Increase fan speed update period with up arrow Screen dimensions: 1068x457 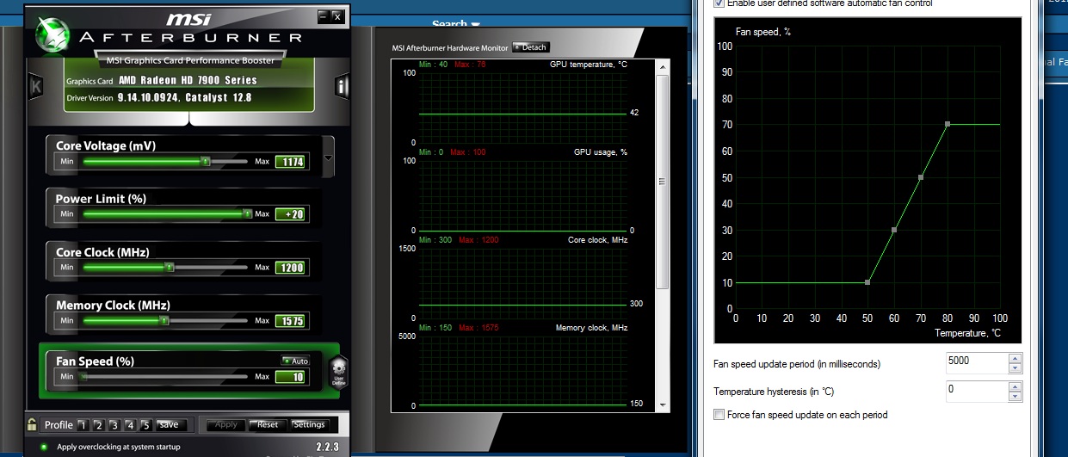click(1016, 358)
